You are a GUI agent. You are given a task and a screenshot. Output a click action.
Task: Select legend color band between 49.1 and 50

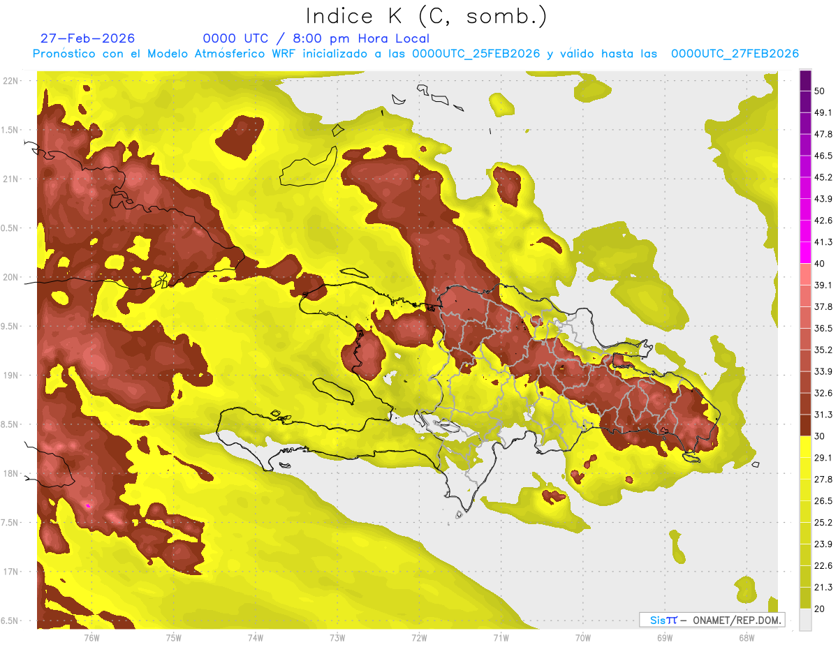click(x=805, y=102)
